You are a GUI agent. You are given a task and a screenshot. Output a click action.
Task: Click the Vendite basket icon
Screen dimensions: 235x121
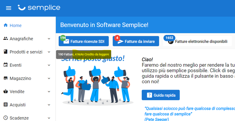pyautogui.click(x=6, y=91)
